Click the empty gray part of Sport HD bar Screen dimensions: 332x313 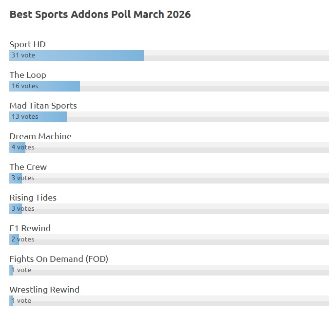click(x=236, y=55)
